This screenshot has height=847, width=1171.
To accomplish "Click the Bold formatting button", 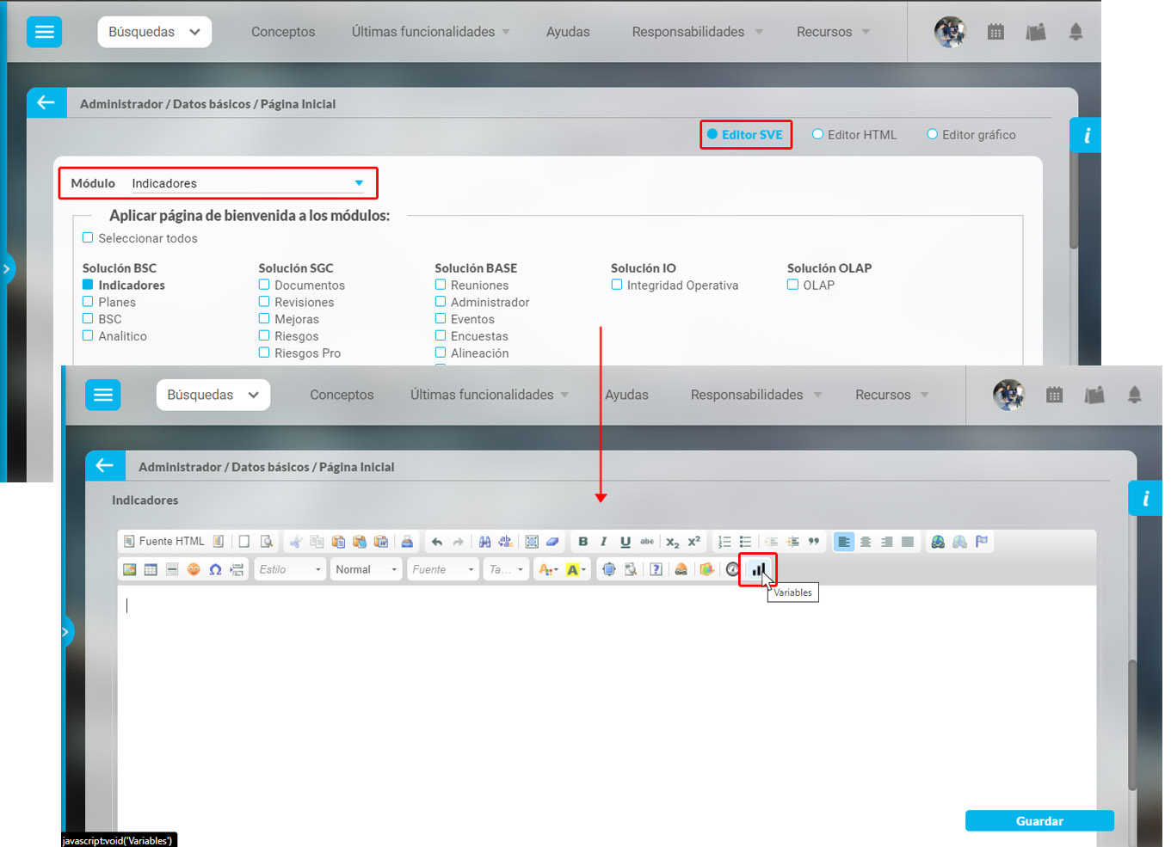I will (582, 542).
